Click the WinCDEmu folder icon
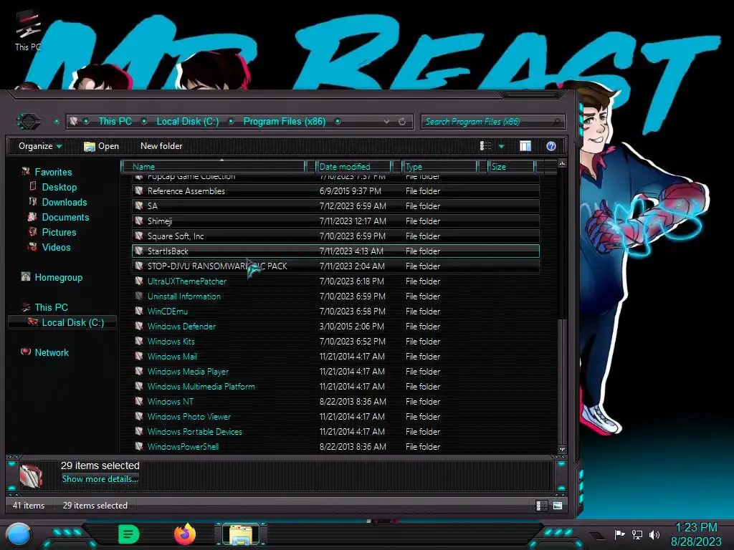This screenshot has height=550, width=734. 138,311
